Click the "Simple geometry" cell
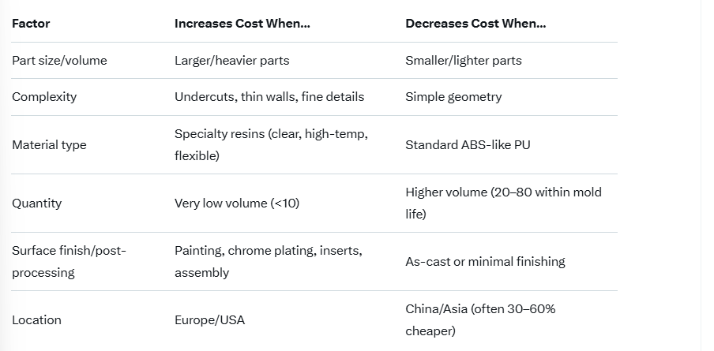Screen dimensions: 714x351 pos(453,97)
